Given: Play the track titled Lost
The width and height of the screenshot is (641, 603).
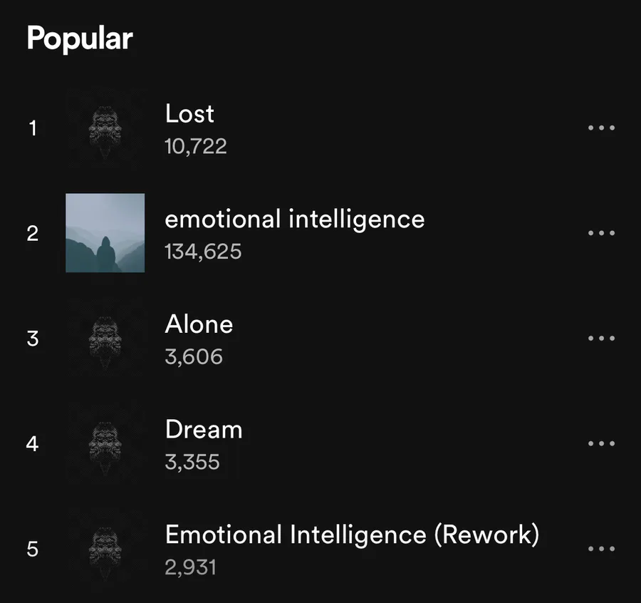Looking at the screenshot, I should [x=189, y=114].
